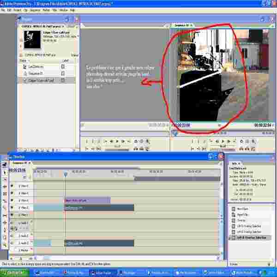Image resolution: width=277 pixels, height=277 pixels.
Task: Toggle eye visibility for Video 2 track
Action: (12, 208)
